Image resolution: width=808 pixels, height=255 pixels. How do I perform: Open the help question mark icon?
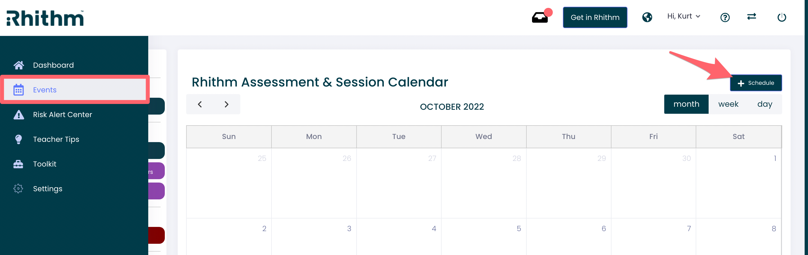click(x=725, y=17)
